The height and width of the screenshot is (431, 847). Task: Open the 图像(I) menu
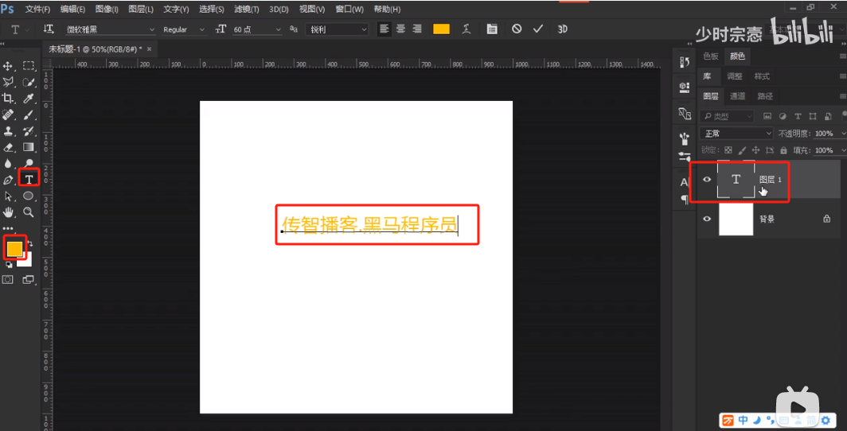pos(107,10)
